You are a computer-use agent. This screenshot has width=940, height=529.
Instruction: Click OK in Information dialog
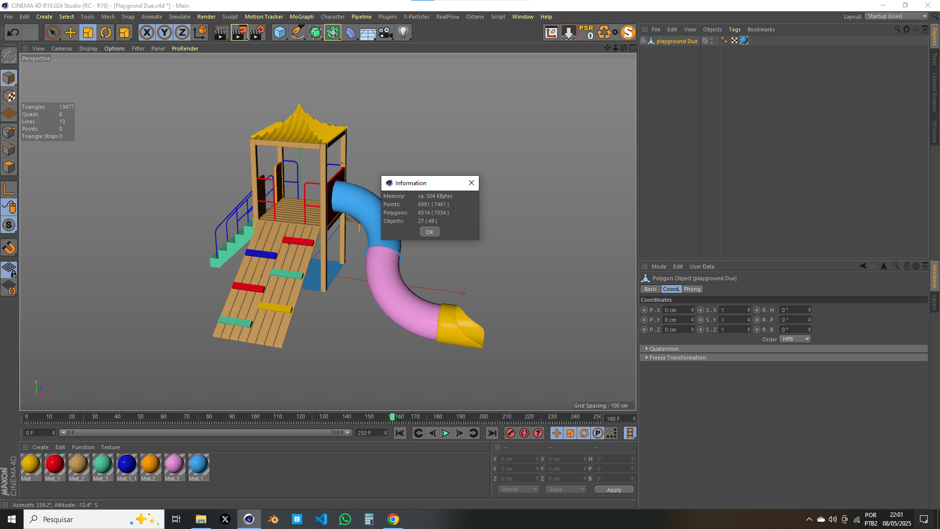[429, 232]
